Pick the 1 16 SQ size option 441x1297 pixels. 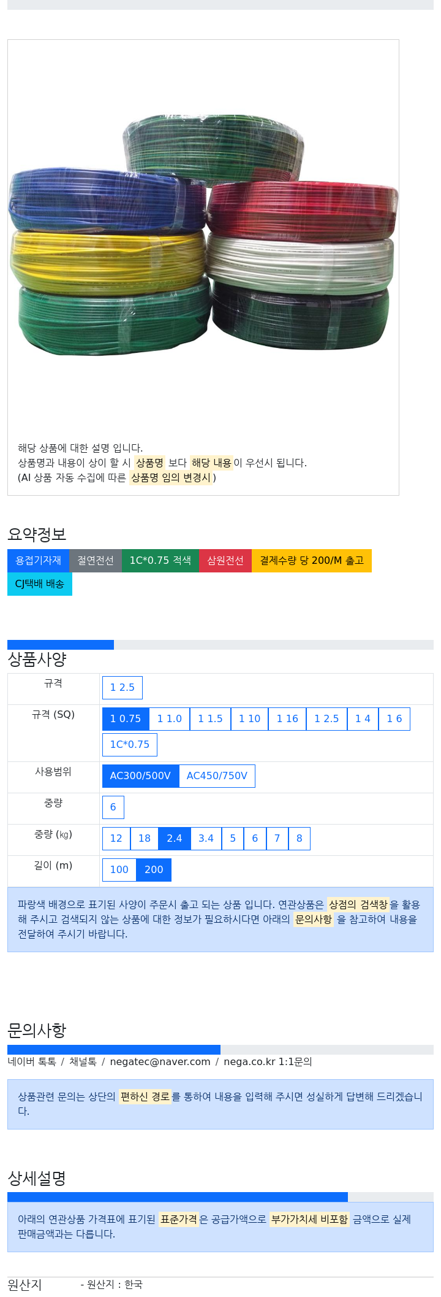[287, 719]
